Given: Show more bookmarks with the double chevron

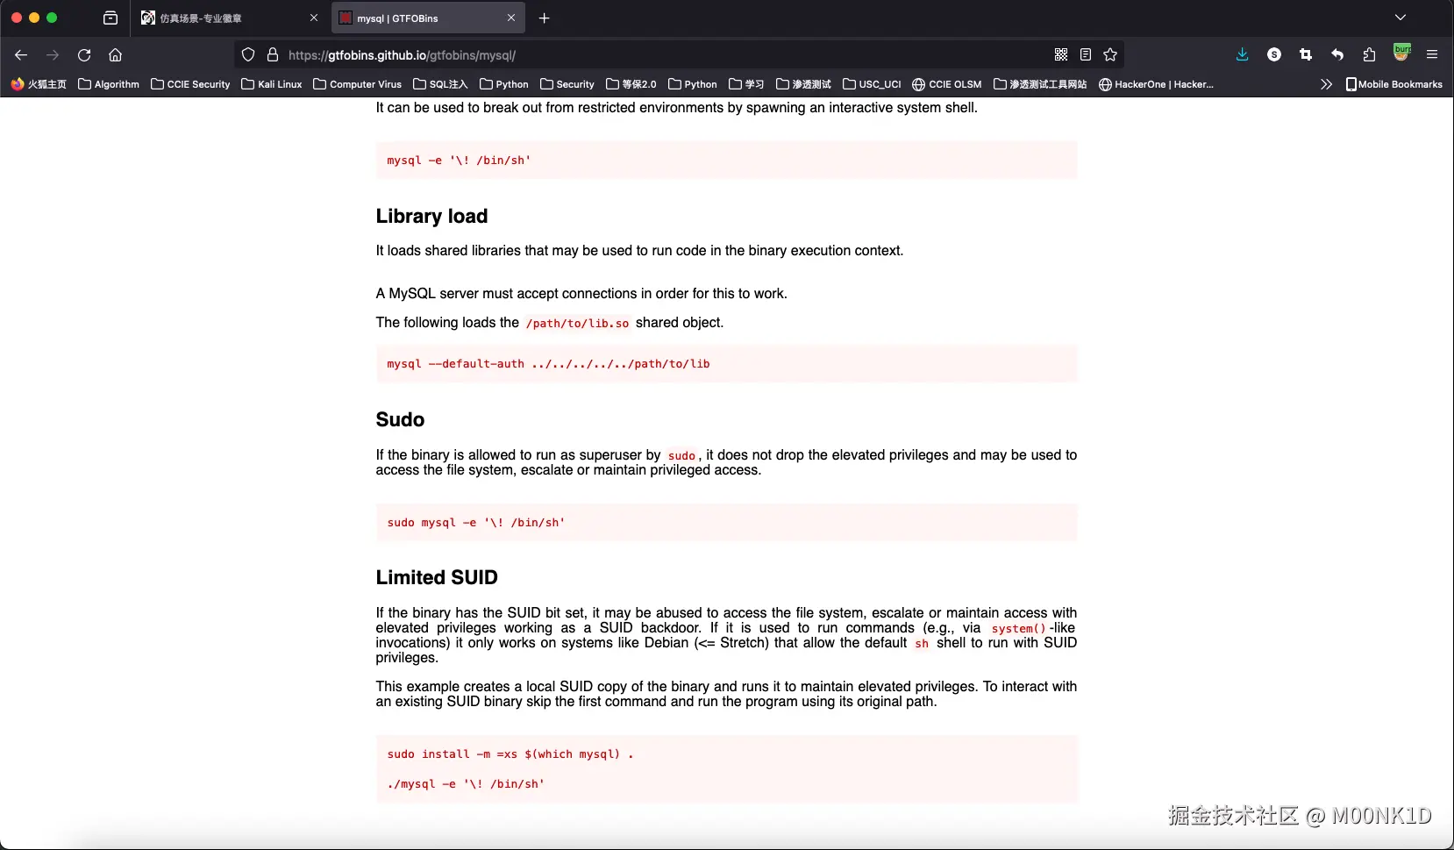Looking at the screenshot, I should coord(1326,84).
